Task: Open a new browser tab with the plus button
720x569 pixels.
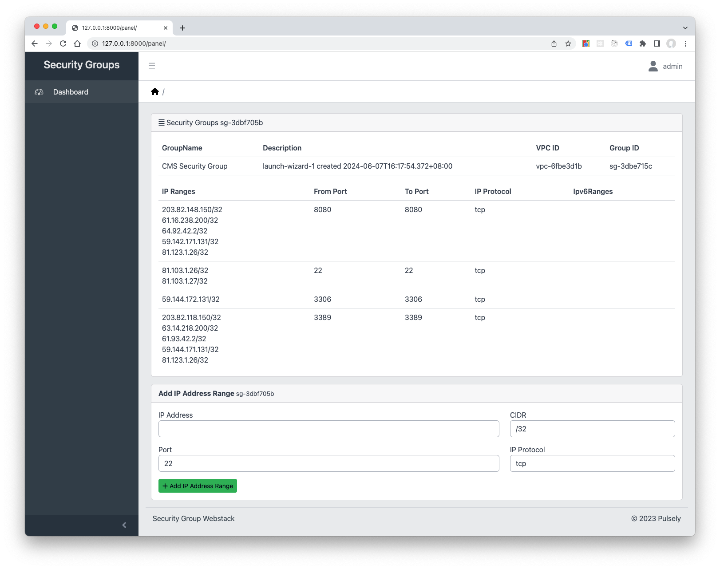Action: (x=182, y=28)
